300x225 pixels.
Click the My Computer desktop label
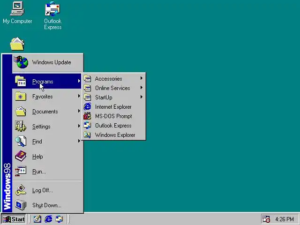tap(17, 21)
